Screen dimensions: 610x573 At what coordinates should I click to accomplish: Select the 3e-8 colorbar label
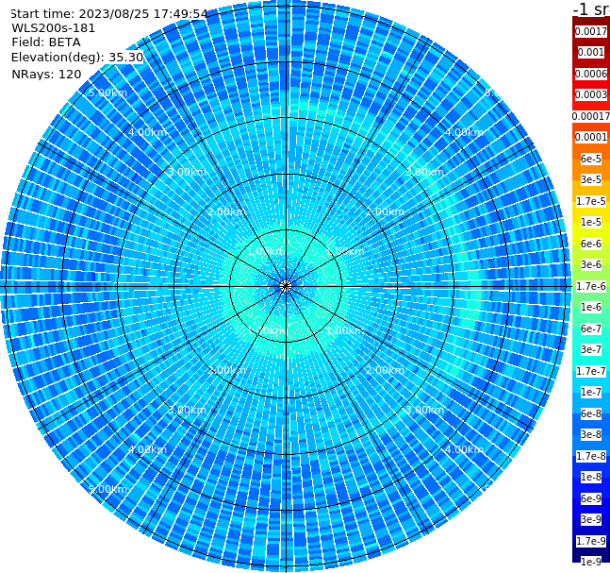591,434
